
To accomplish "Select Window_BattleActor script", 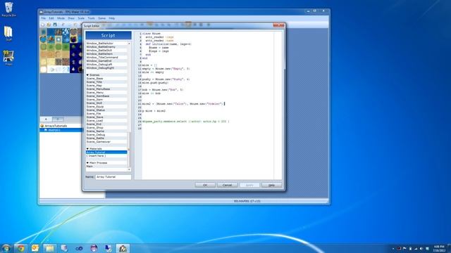I will [x=106, y=44].
